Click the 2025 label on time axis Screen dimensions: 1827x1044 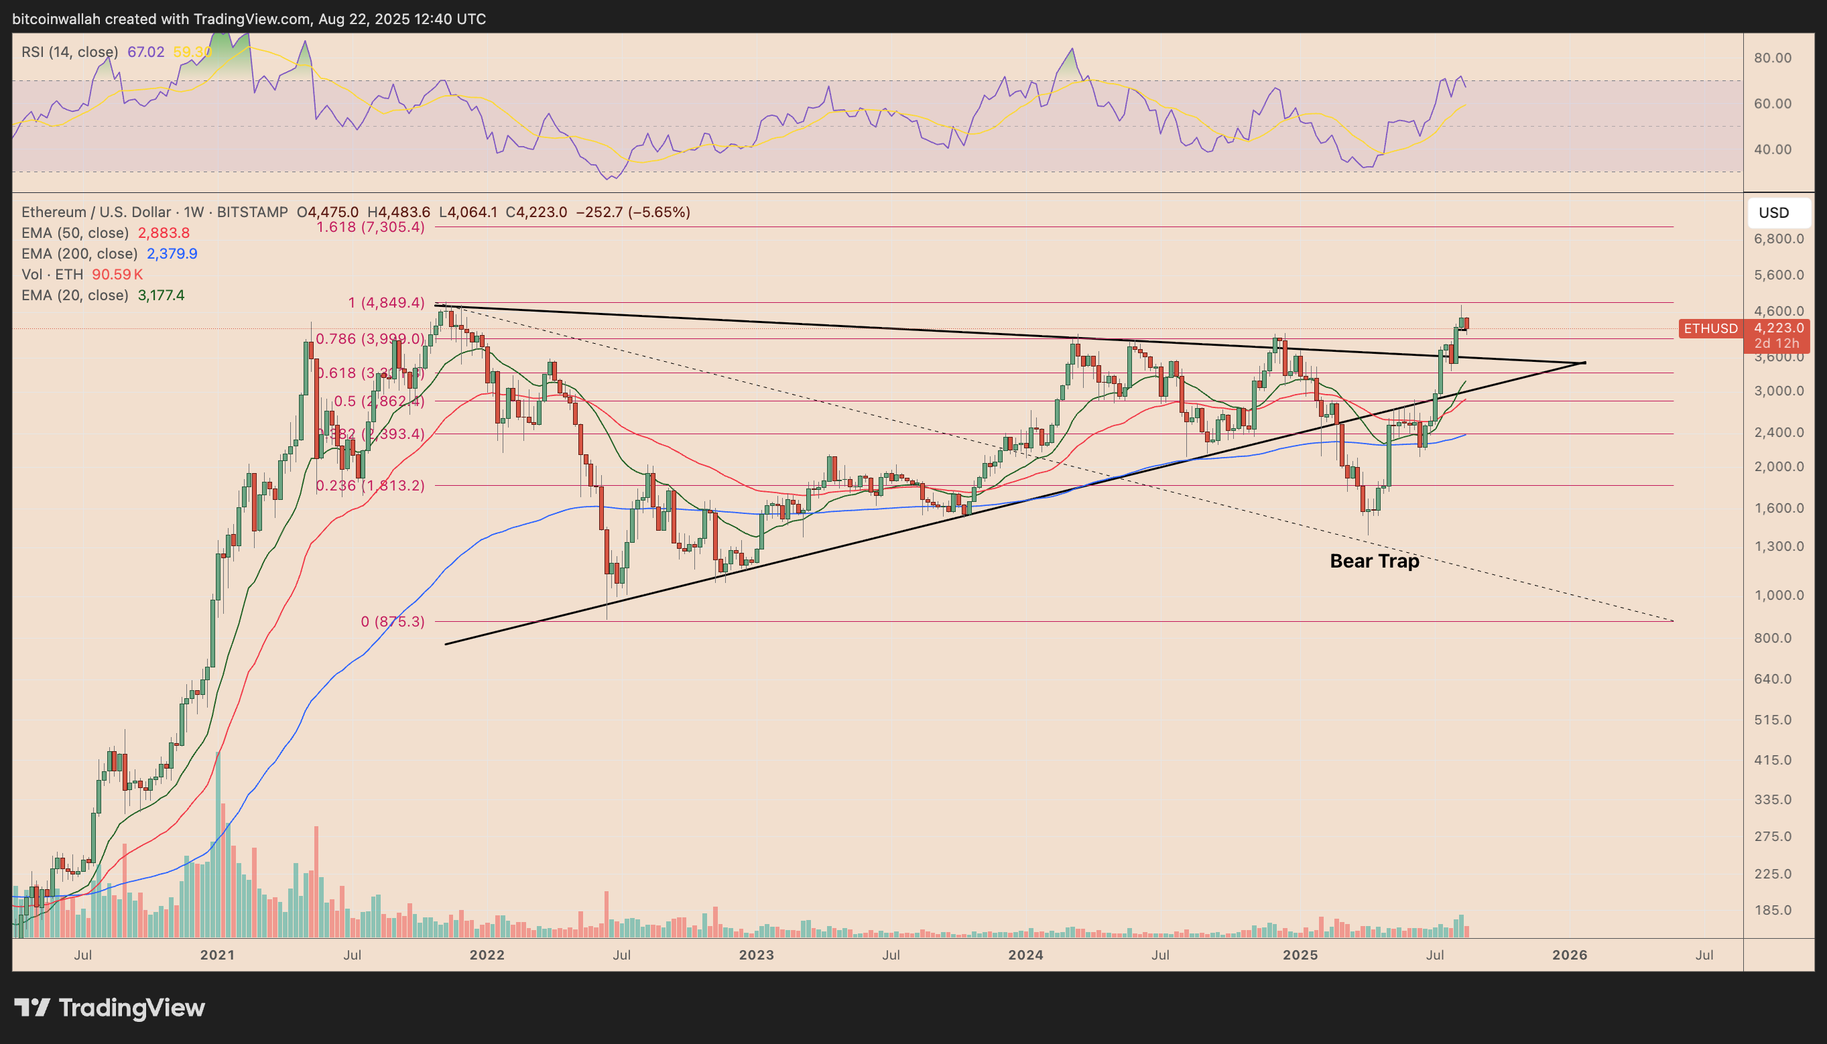coord(1300,955)
